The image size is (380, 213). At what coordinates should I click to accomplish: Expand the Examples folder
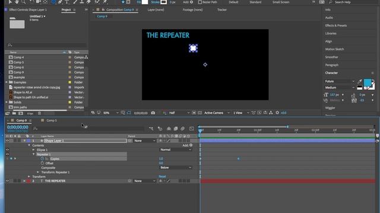tap(7, 82)
